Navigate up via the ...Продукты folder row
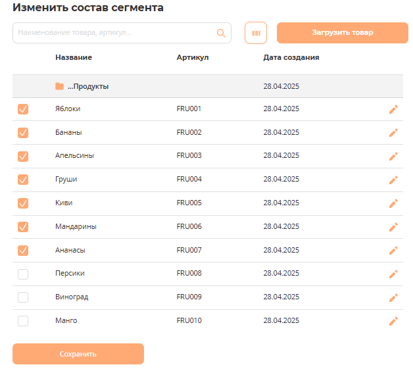Image resolution: width=413 pixels, height=371 pixels. point(88,86)
